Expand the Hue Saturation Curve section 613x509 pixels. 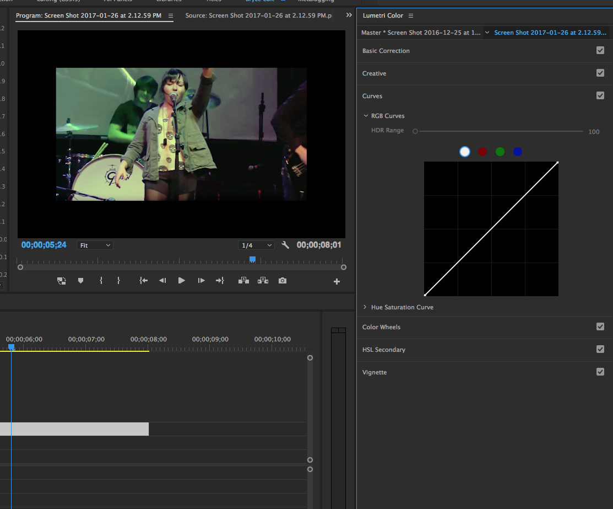point(365,307)
